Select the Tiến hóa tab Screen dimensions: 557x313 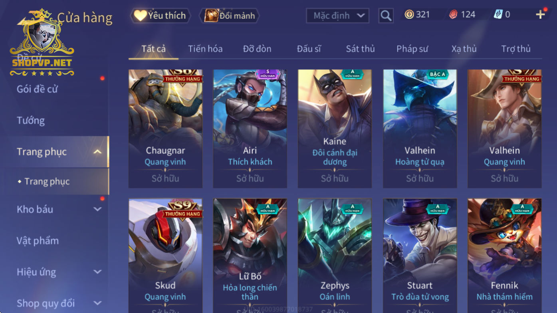tap(205, 49)
